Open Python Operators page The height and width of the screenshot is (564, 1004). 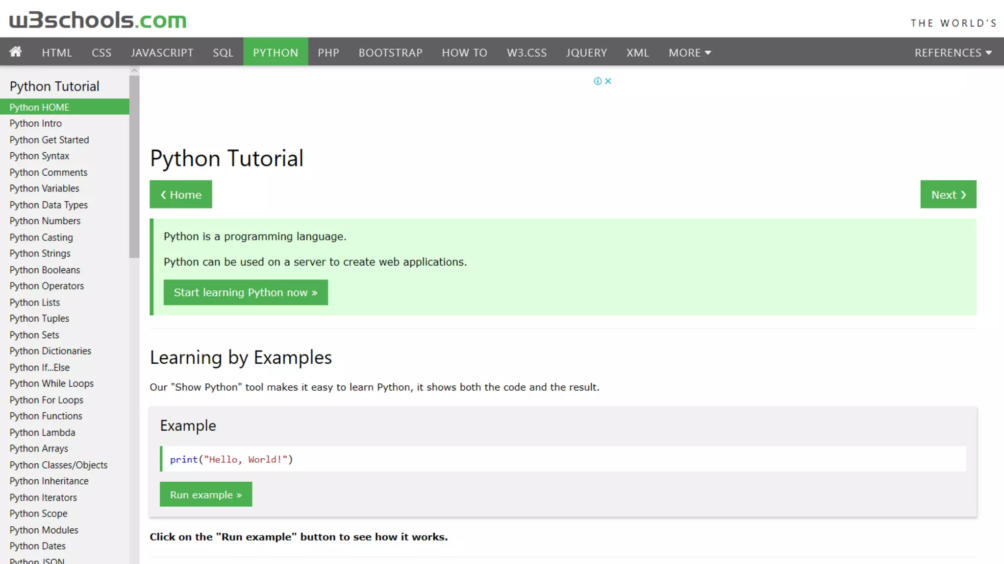(65, 286)
